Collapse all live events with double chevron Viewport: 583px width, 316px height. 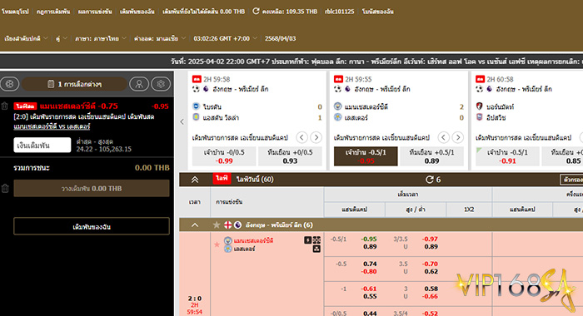pos(195,180)
